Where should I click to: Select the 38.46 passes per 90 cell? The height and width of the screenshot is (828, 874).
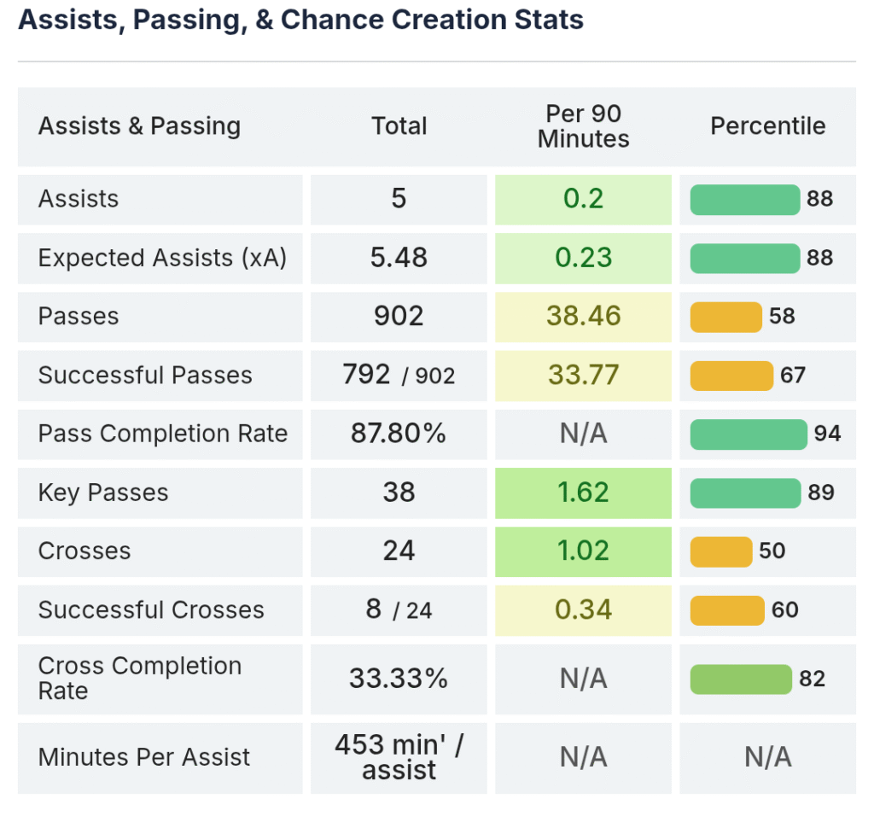pos(583,317)
